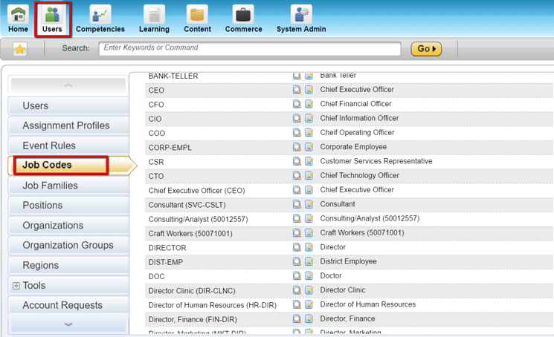Select the Users tab in top navigation
554x337 pixels.
[x=52, y=19]
